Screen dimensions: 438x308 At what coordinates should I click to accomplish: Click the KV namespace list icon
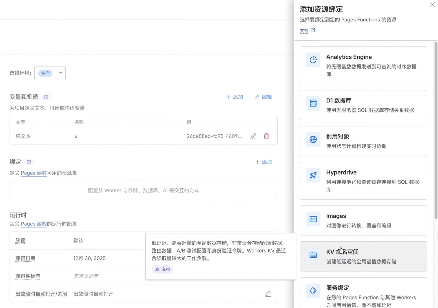(313, 255)
